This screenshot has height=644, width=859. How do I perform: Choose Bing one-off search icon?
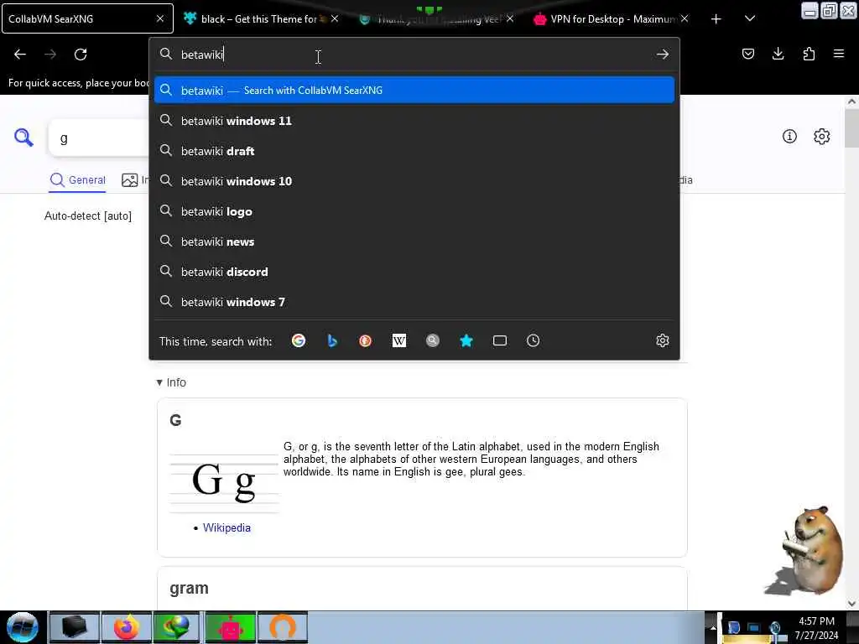[x=332, y=340]
